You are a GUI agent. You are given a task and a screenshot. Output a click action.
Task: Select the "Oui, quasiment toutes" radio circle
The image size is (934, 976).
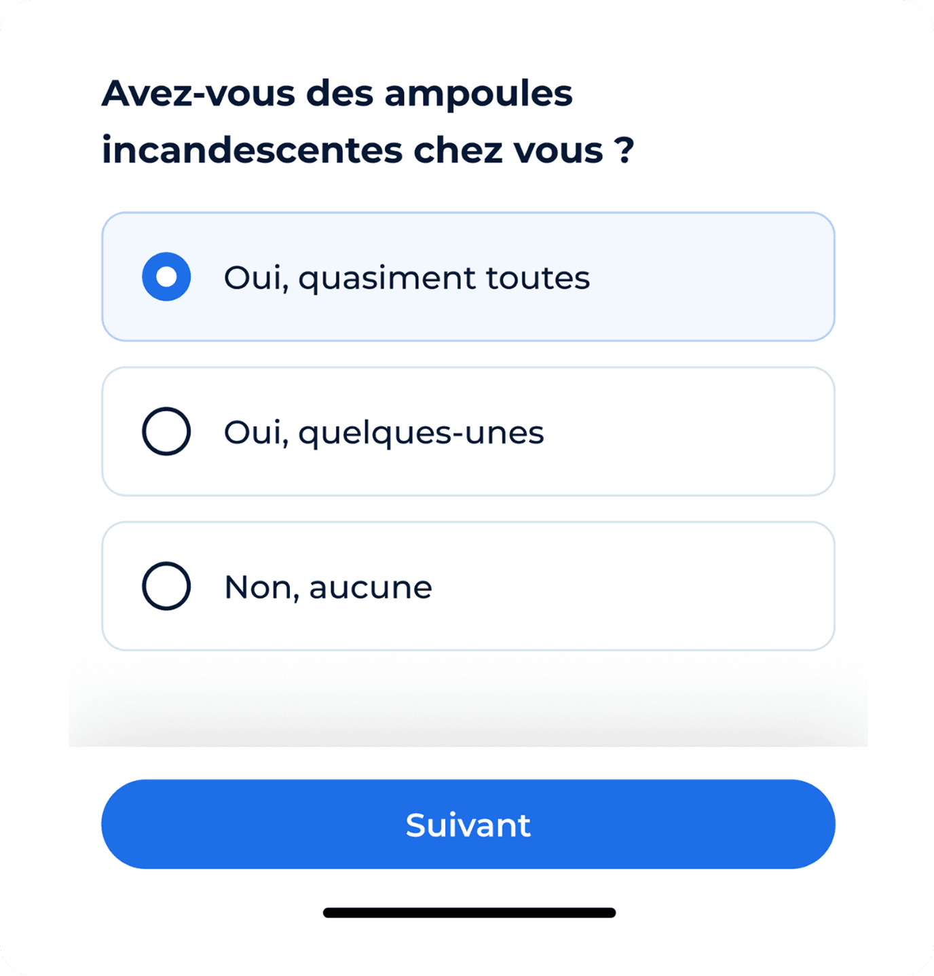(166, 276)
